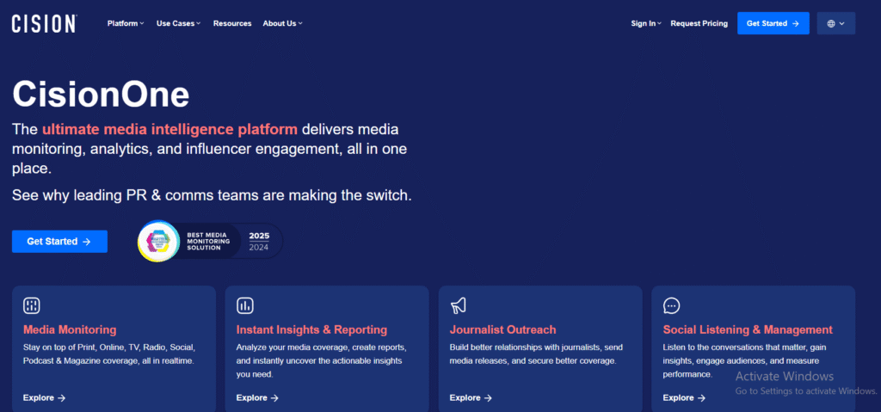The width and height of the screenshot is (881, 412).
Task: Explore the Media Monitoring card
Action: 45,397
